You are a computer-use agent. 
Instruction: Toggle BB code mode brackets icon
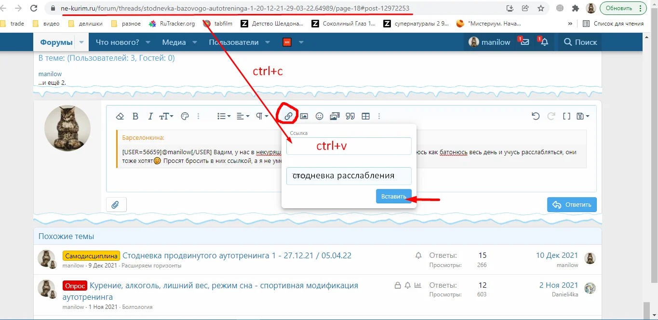(567, 116)
